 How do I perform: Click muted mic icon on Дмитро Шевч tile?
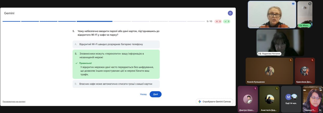(255, 89)
